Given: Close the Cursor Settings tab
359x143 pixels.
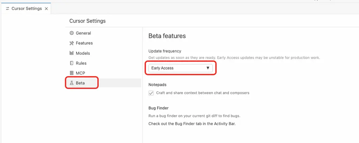Looking at the screenshot, I should (x=46, y=9).
